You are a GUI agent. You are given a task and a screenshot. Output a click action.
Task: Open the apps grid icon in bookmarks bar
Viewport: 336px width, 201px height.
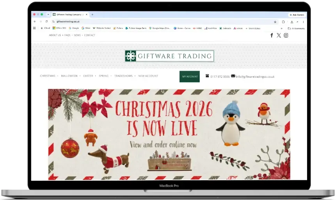point(34,28)
